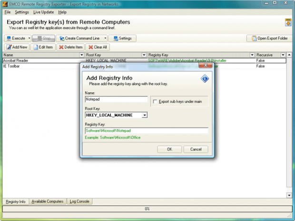Viewport: 295px width, 221px height.
Task: Switch to Log Console tab
Action: click(x=79, y=202)
